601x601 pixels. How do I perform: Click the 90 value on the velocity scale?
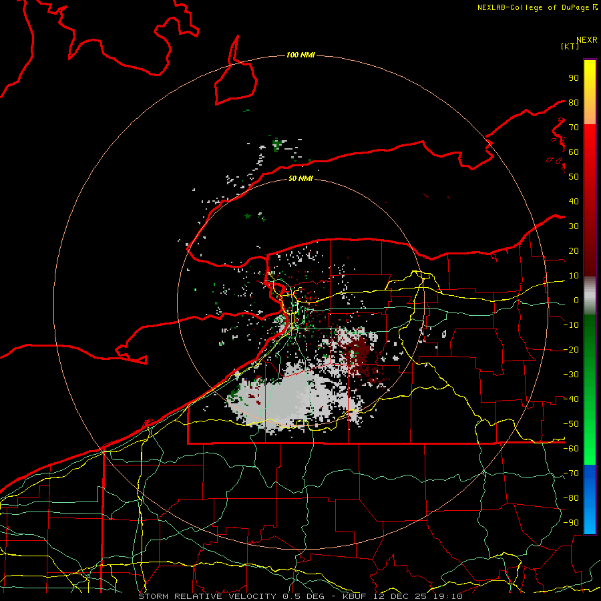click(574, 78)
